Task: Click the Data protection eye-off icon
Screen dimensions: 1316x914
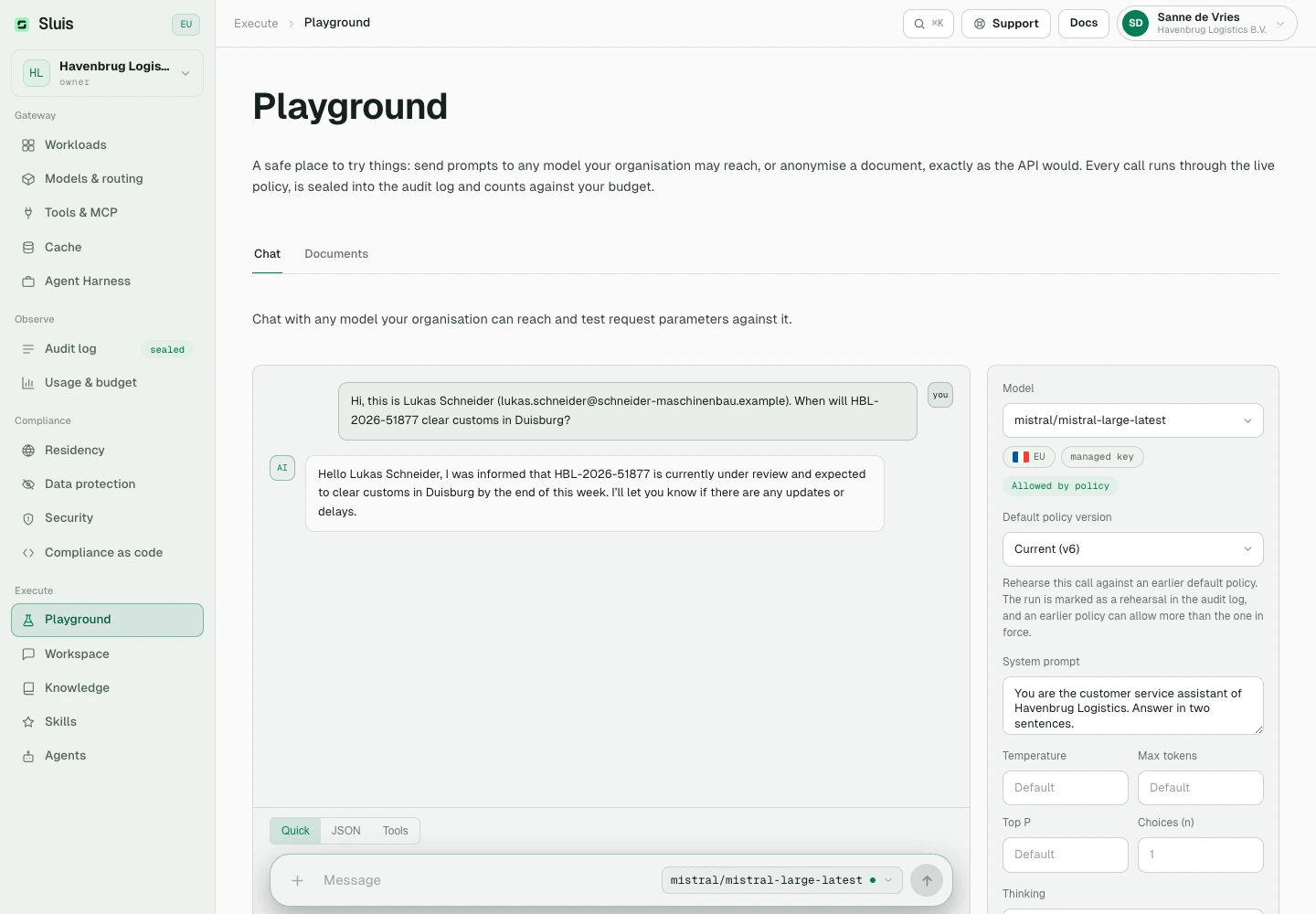Action: 28,484
